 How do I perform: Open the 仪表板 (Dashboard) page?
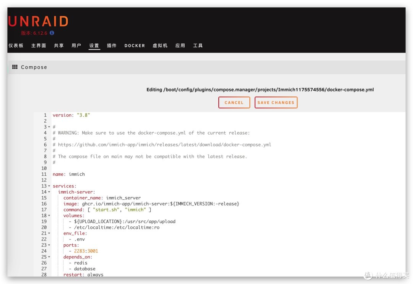15,45
